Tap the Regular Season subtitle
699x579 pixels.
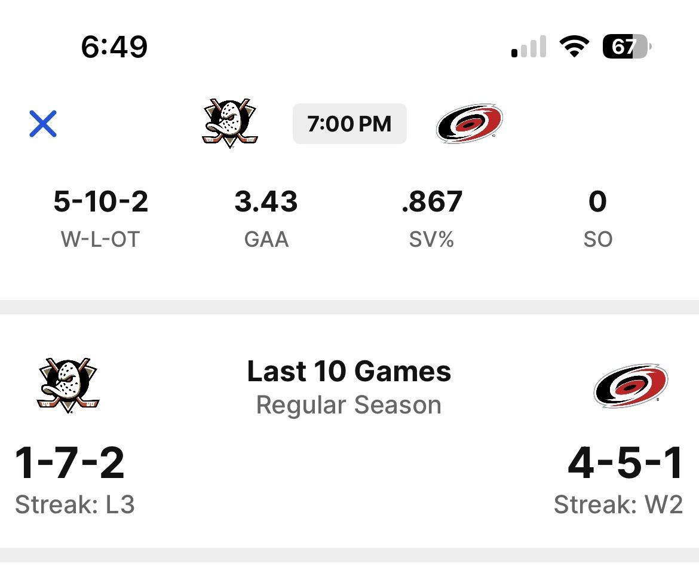tap(349, 405)
